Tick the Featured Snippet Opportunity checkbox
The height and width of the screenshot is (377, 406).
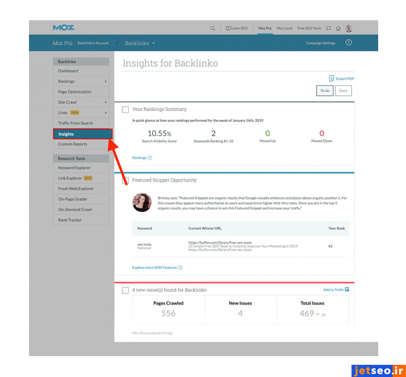point(125,180)
